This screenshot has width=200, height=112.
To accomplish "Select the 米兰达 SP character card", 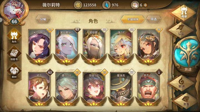I will (39, 46).
